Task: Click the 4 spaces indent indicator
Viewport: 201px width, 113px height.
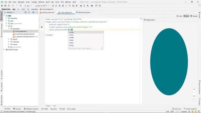Action: point(184,111)
